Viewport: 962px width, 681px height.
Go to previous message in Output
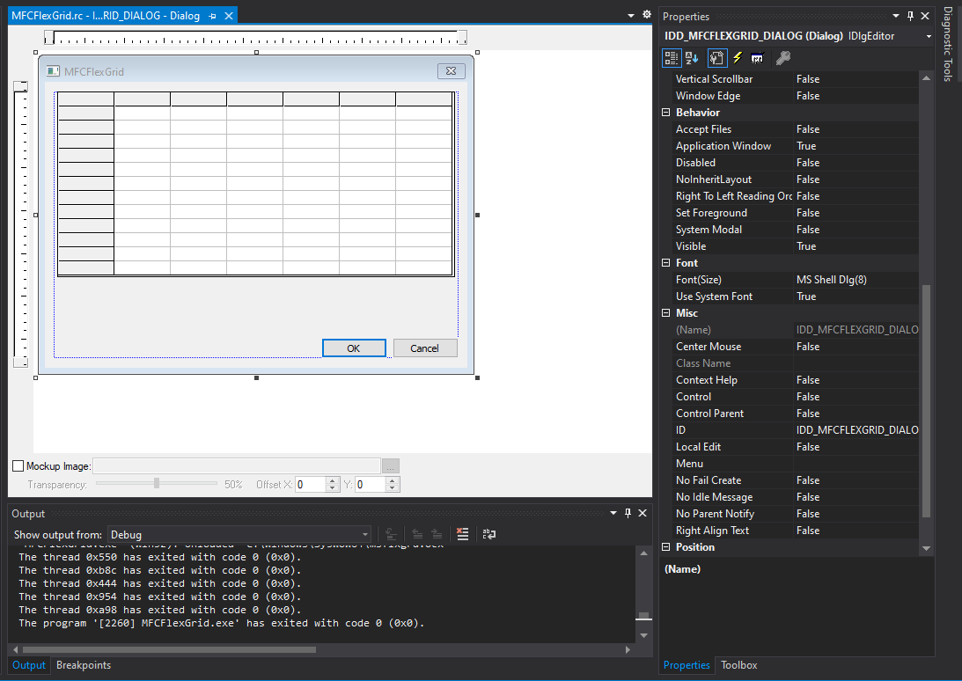(x=417, y=534)
